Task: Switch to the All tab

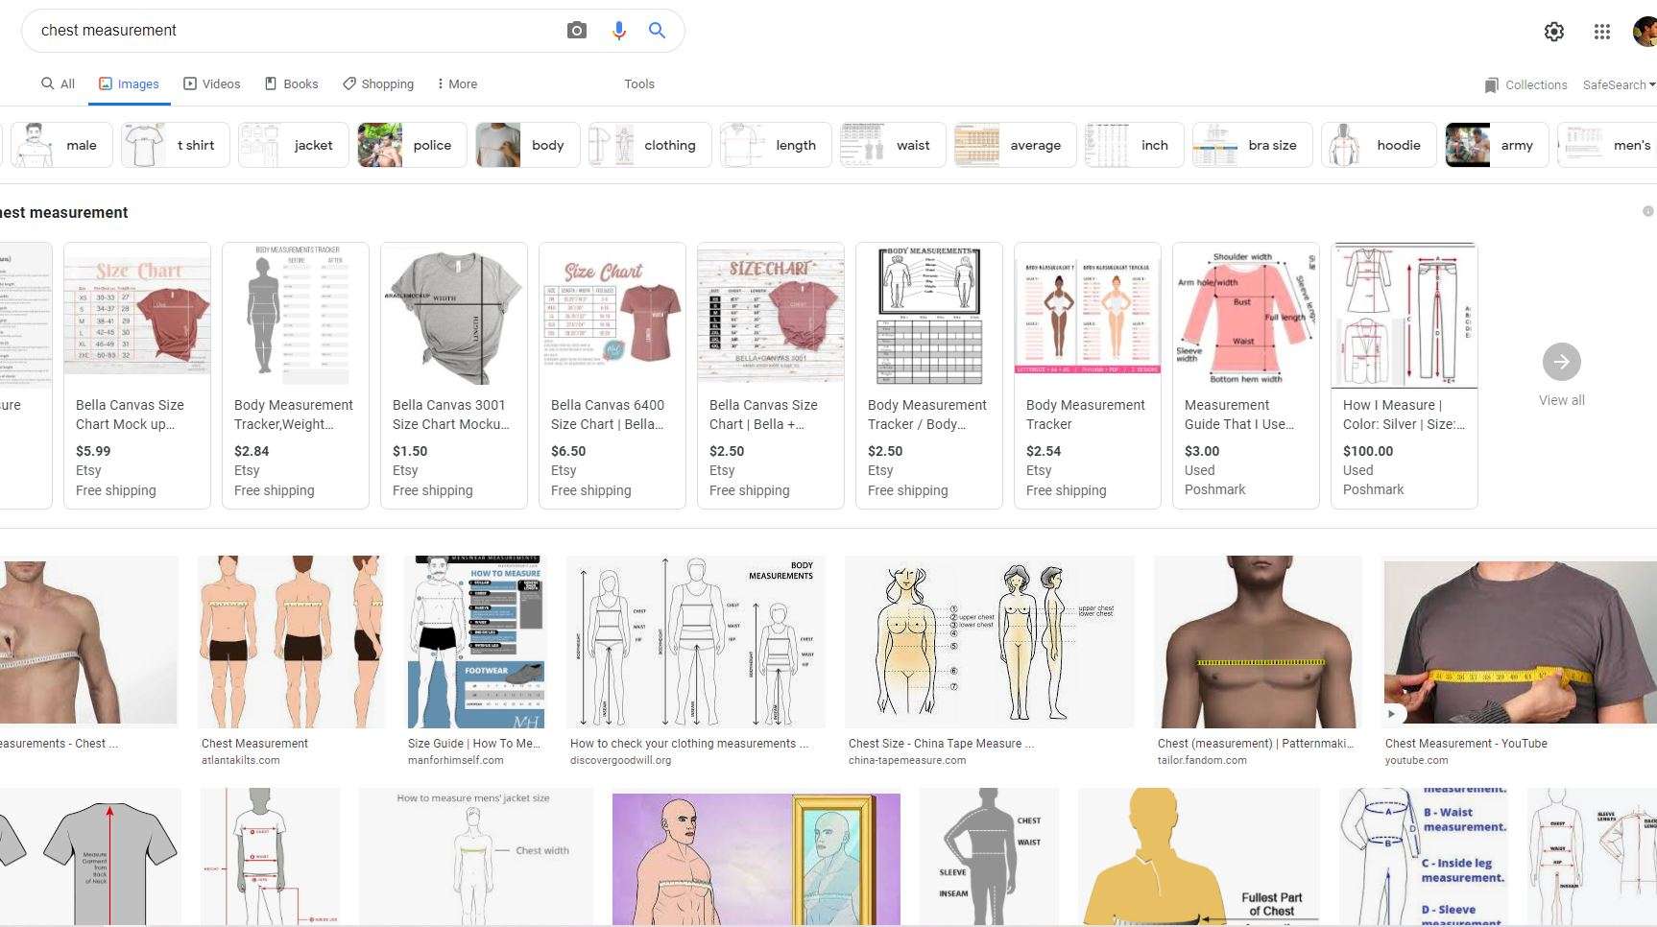Action: click(58, 84)
